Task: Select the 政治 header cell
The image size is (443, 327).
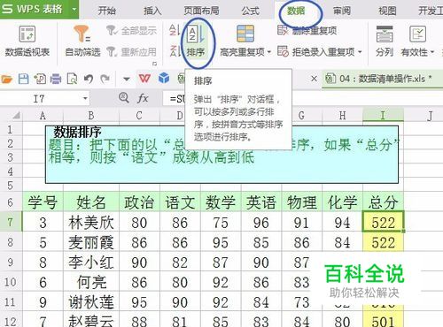Action: click(139, 202)
